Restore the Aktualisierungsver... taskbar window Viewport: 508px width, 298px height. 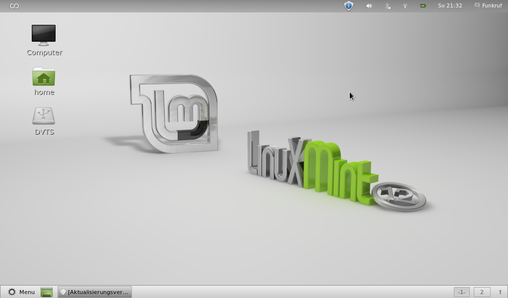[94, 292]
